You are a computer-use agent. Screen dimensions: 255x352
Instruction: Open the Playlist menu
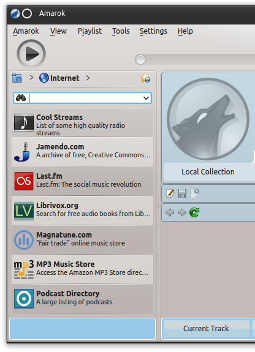(89, 31)
